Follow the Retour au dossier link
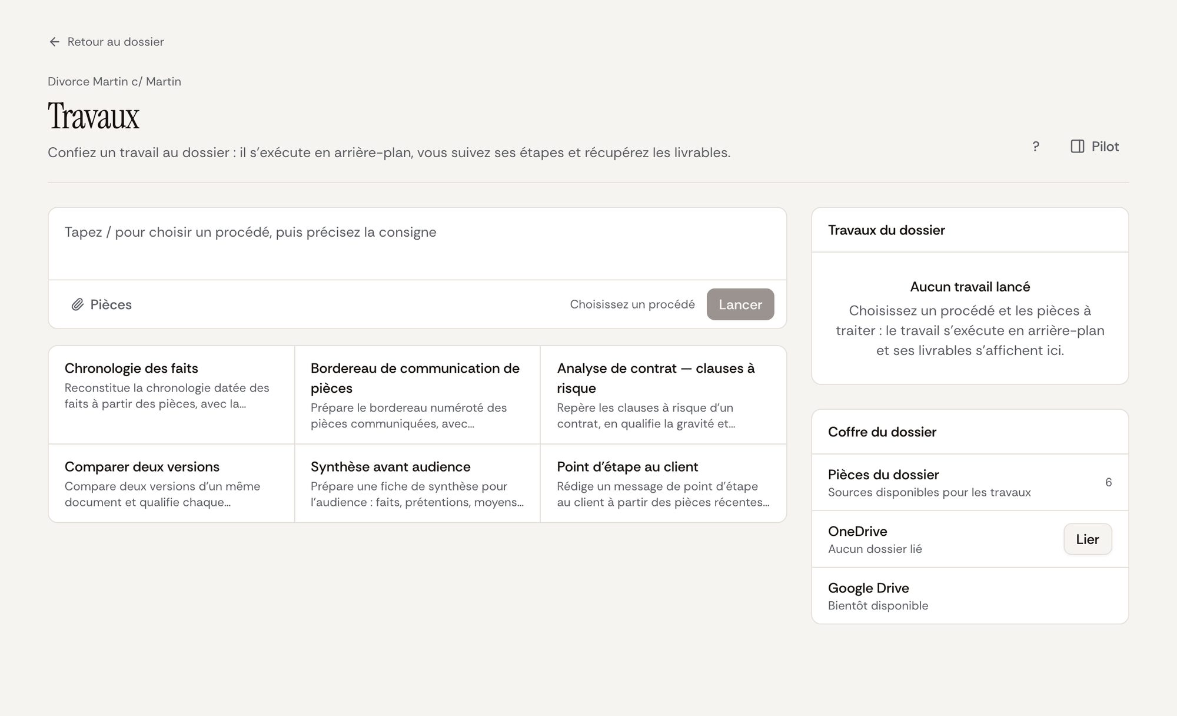This screenshot has height=716, width=1177. (x=107, y=42)
